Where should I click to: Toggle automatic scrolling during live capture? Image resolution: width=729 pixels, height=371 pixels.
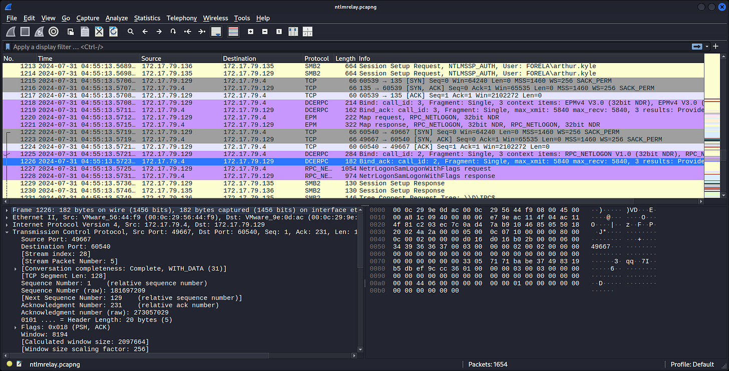click(x=216, y=31)
